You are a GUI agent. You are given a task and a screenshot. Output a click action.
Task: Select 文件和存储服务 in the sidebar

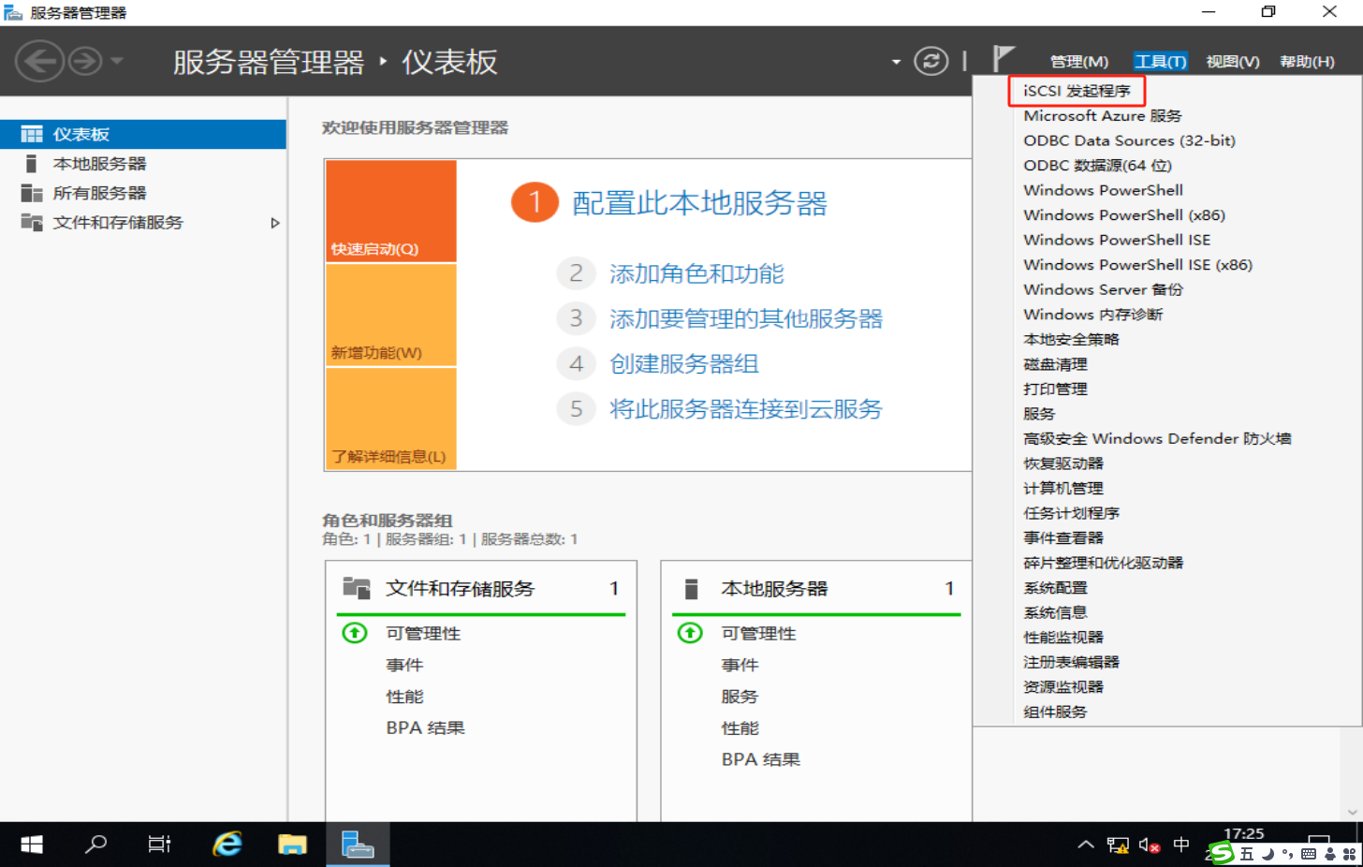tap(143, 222)
